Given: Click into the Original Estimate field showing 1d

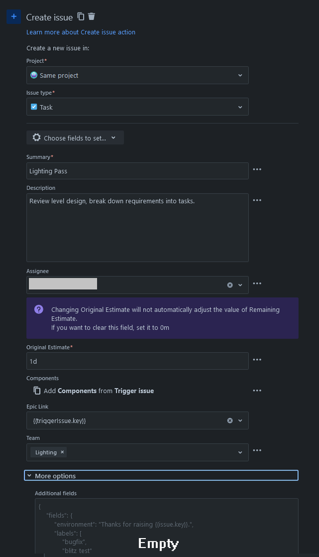Looking at the screenshot, I should (x=138, y=361).
